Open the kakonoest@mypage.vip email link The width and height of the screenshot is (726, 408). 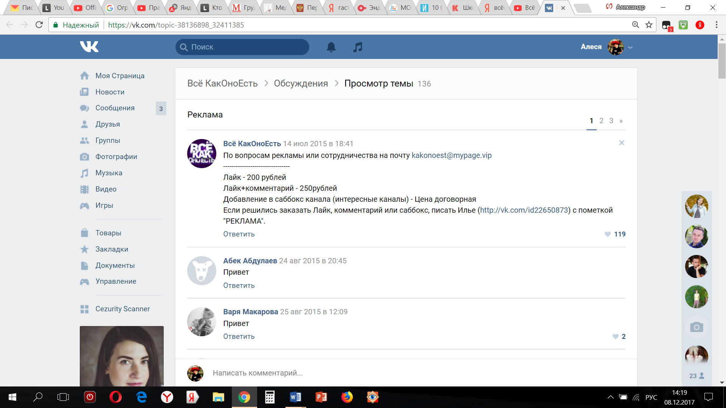(451, 155)
